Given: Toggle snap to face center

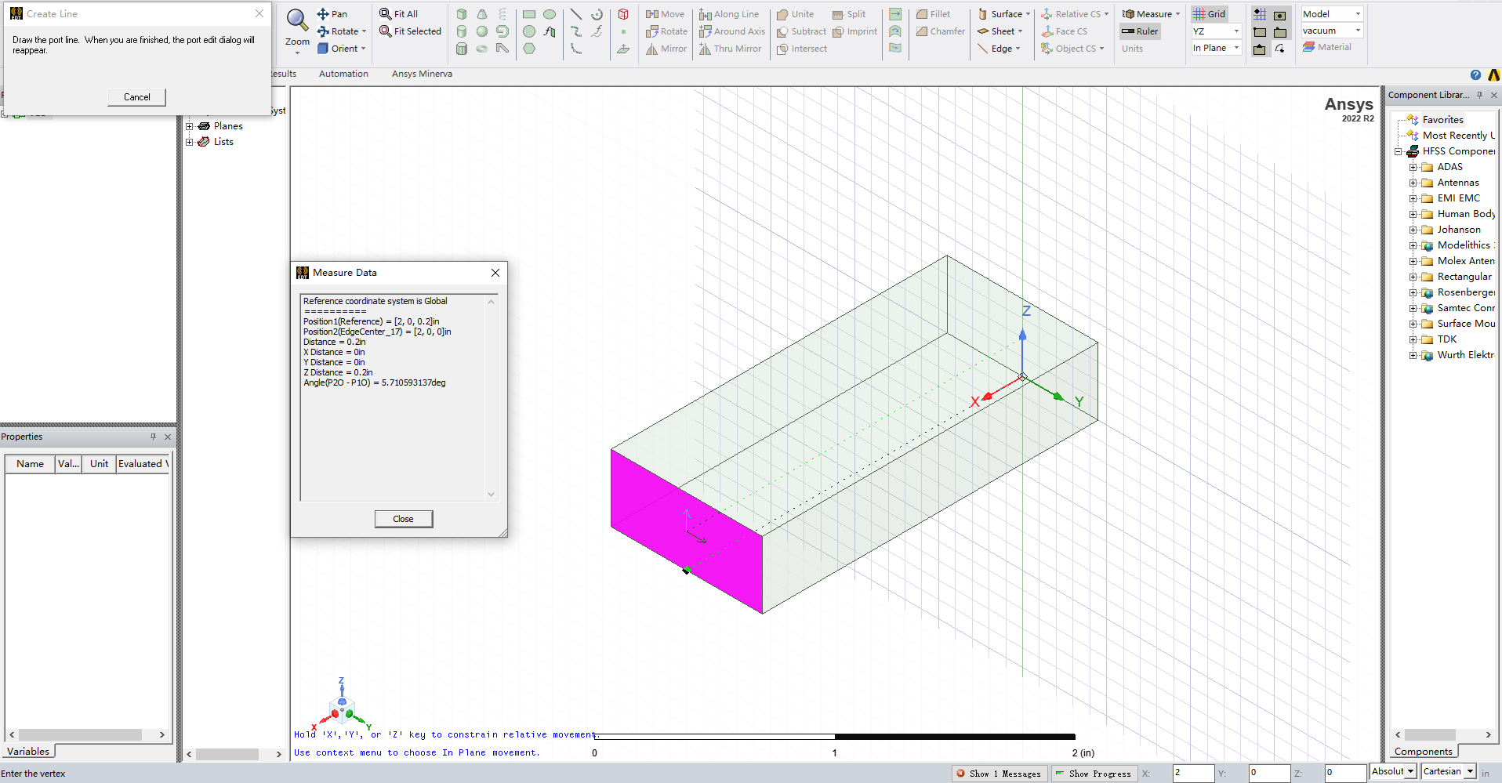Looking at the screenshot, I should (x=1280, y=16).
